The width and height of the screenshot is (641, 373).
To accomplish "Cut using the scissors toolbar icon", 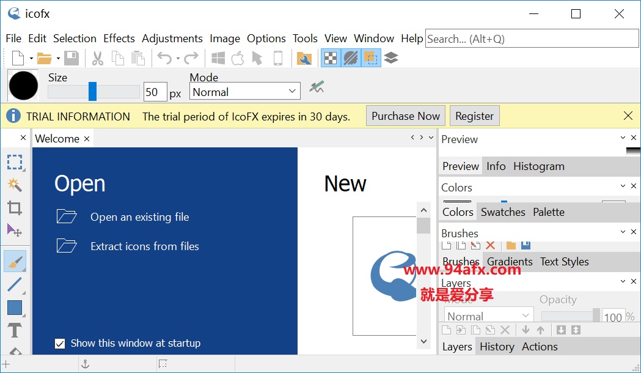I will (x=97, y=58).
